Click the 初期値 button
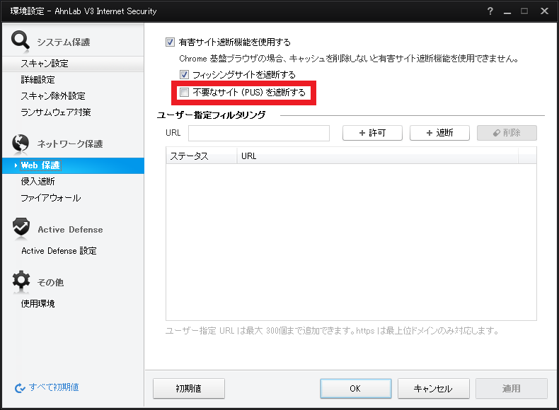 point(189,388)
